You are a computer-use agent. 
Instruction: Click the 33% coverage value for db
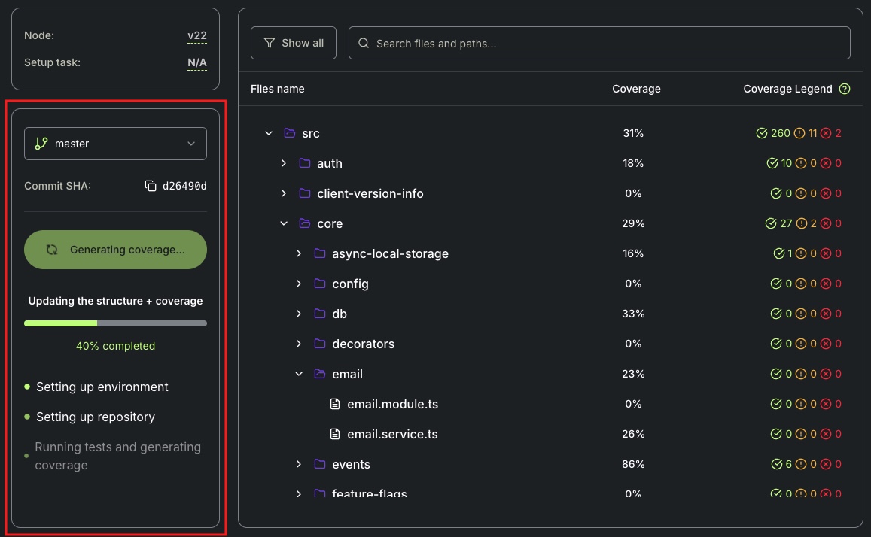pos(633,314)
